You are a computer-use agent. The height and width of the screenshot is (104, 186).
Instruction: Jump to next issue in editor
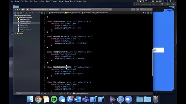point(145,13)
